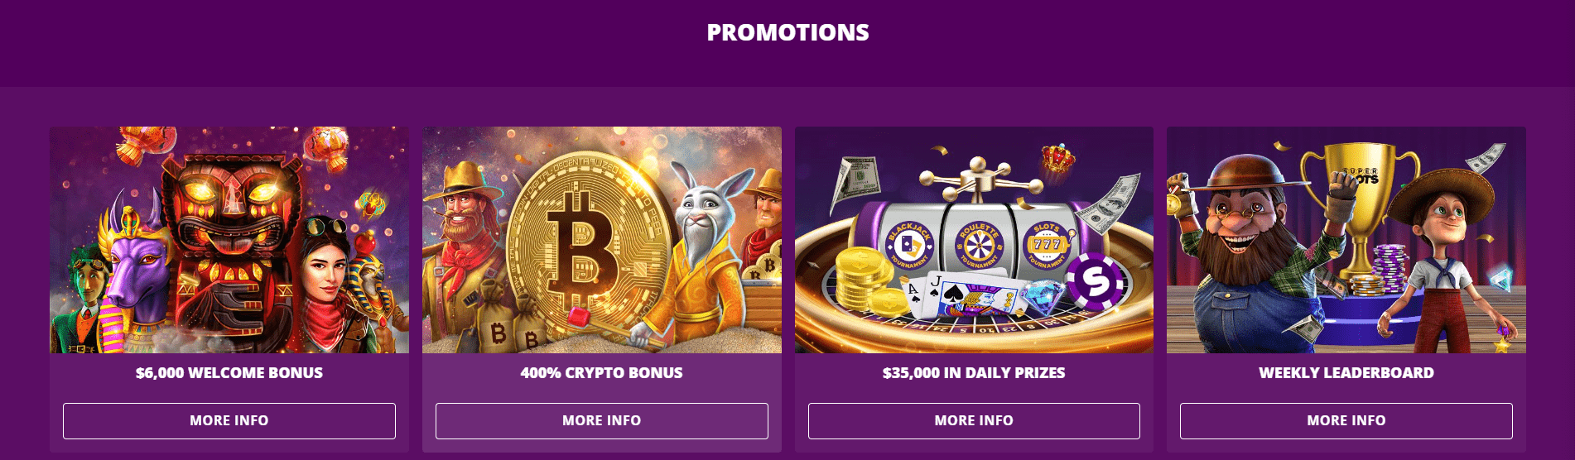Click MORE INFO under $6,000 Welcome Bonus

[229, 420]
